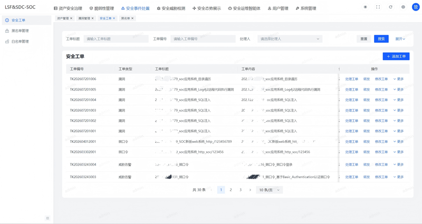This screenshot has height=224, width=422.
Task: Open the 安全事件处置 top menu
Action: 135,8
